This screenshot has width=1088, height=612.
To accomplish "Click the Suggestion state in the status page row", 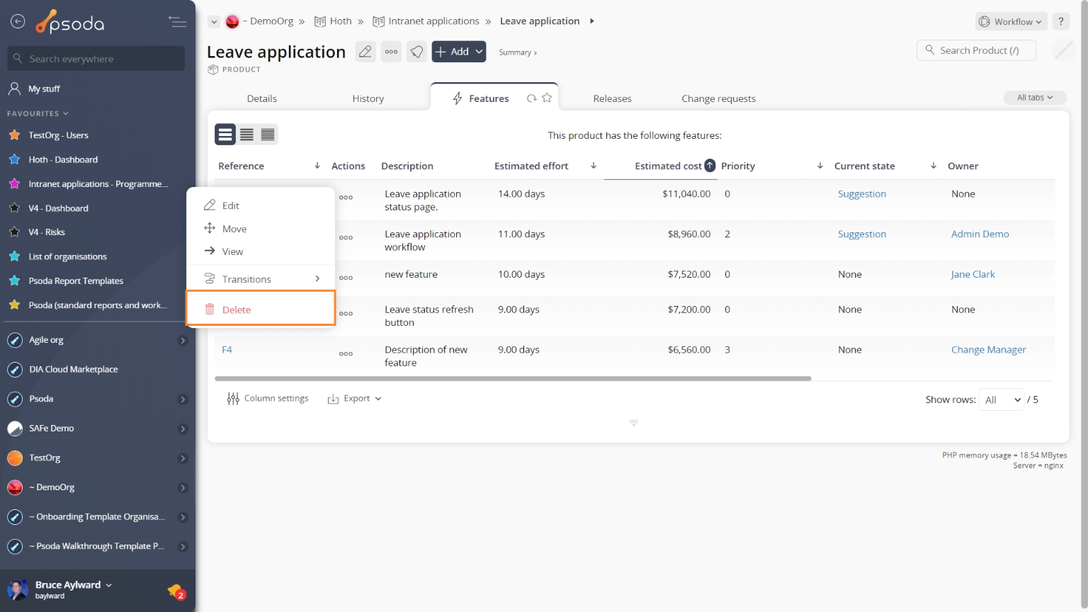I will point(861,194).
